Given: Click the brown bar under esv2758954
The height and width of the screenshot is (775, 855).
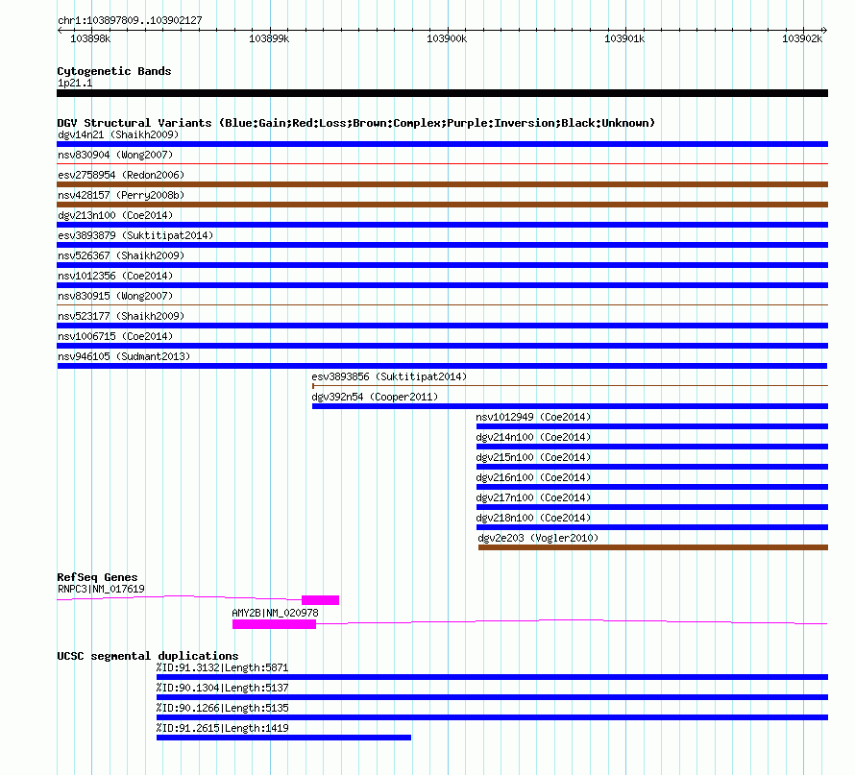Looking at the screenshot, I should coord(442,184).
